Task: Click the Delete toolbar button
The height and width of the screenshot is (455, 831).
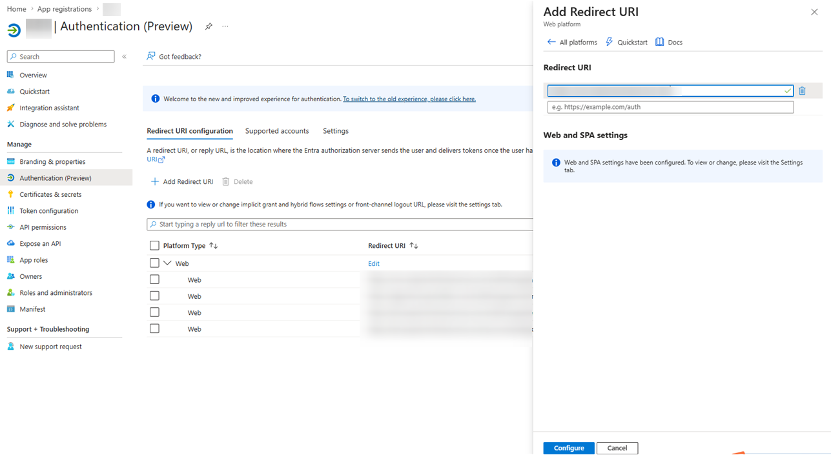Action: pyautogui.click(x=238, y=182)
